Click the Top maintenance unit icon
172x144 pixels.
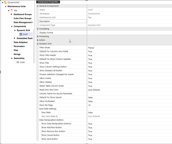click(12, 10)
